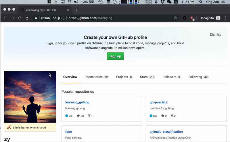Click the "Popular repositories" heading
This screenshot has width=230, height=142.
(78, 91)
